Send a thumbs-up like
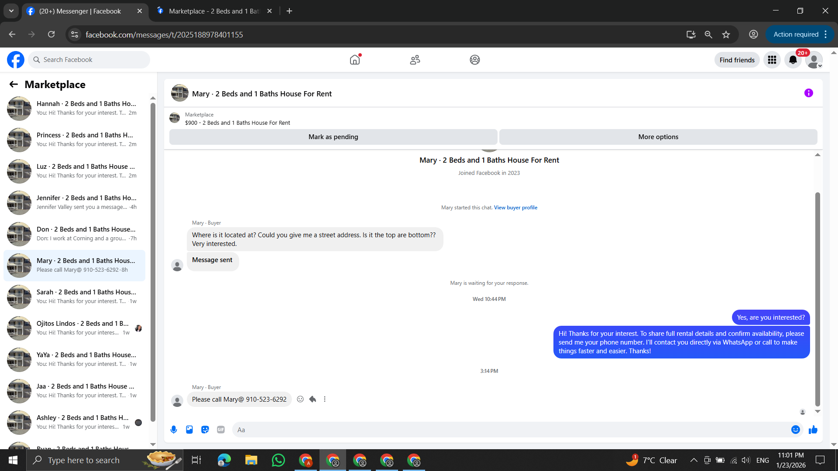Image resolution: width=838 pixels, height=471 pixels. pyautogui.click(x=813, y=430)
